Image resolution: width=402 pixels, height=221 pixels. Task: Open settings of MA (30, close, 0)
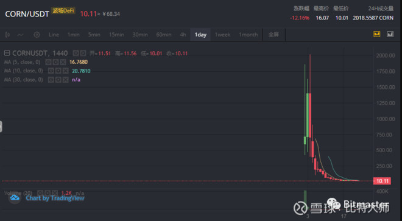pos(58,80)
